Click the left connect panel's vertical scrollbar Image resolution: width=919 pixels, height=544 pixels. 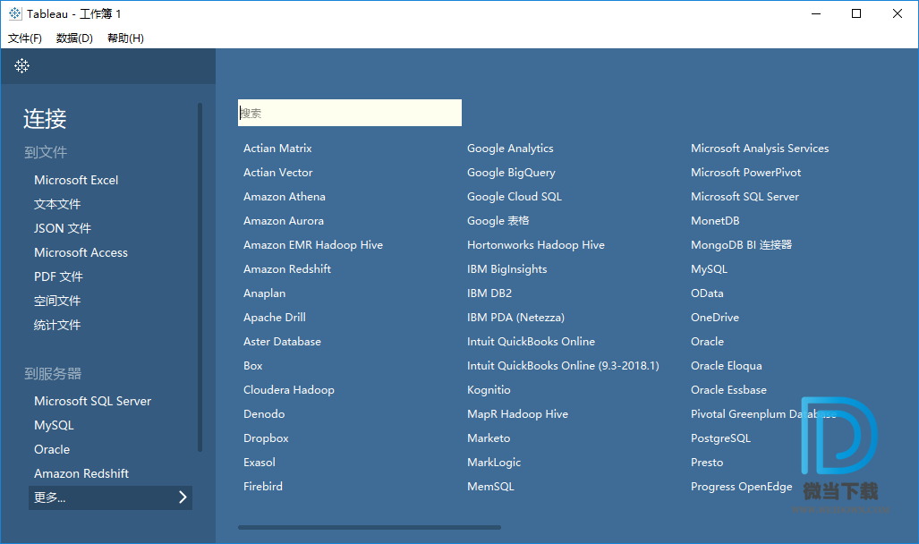[x=200, y=277]
